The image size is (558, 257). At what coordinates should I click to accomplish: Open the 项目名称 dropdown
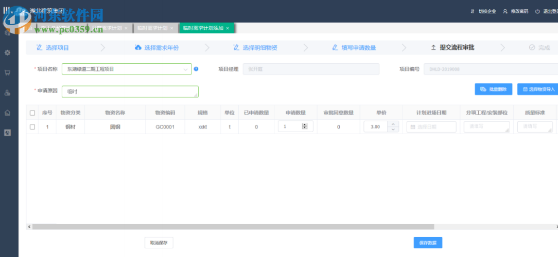point(127,69)
